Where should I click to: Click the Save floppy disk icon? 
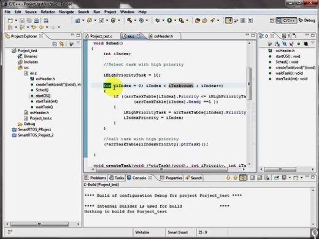[x=22, y=21]
